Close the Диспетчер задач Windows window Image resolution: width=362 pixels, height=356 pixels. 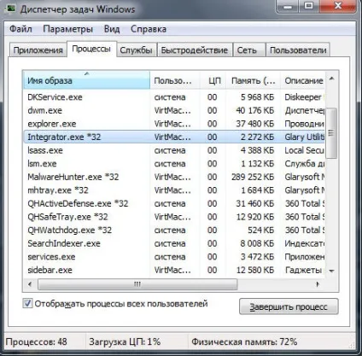pos(337,6)
